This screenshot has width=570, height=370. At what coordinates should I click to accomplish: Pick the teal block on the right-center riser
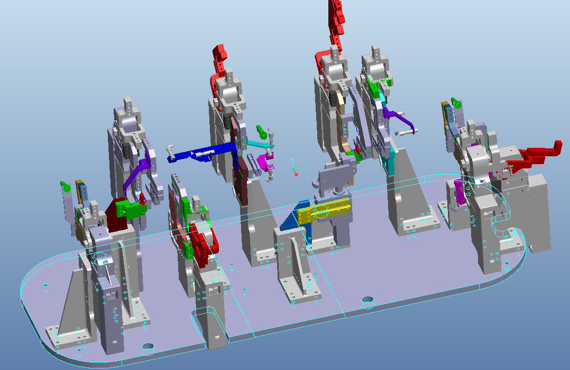[x=390, y=162]
